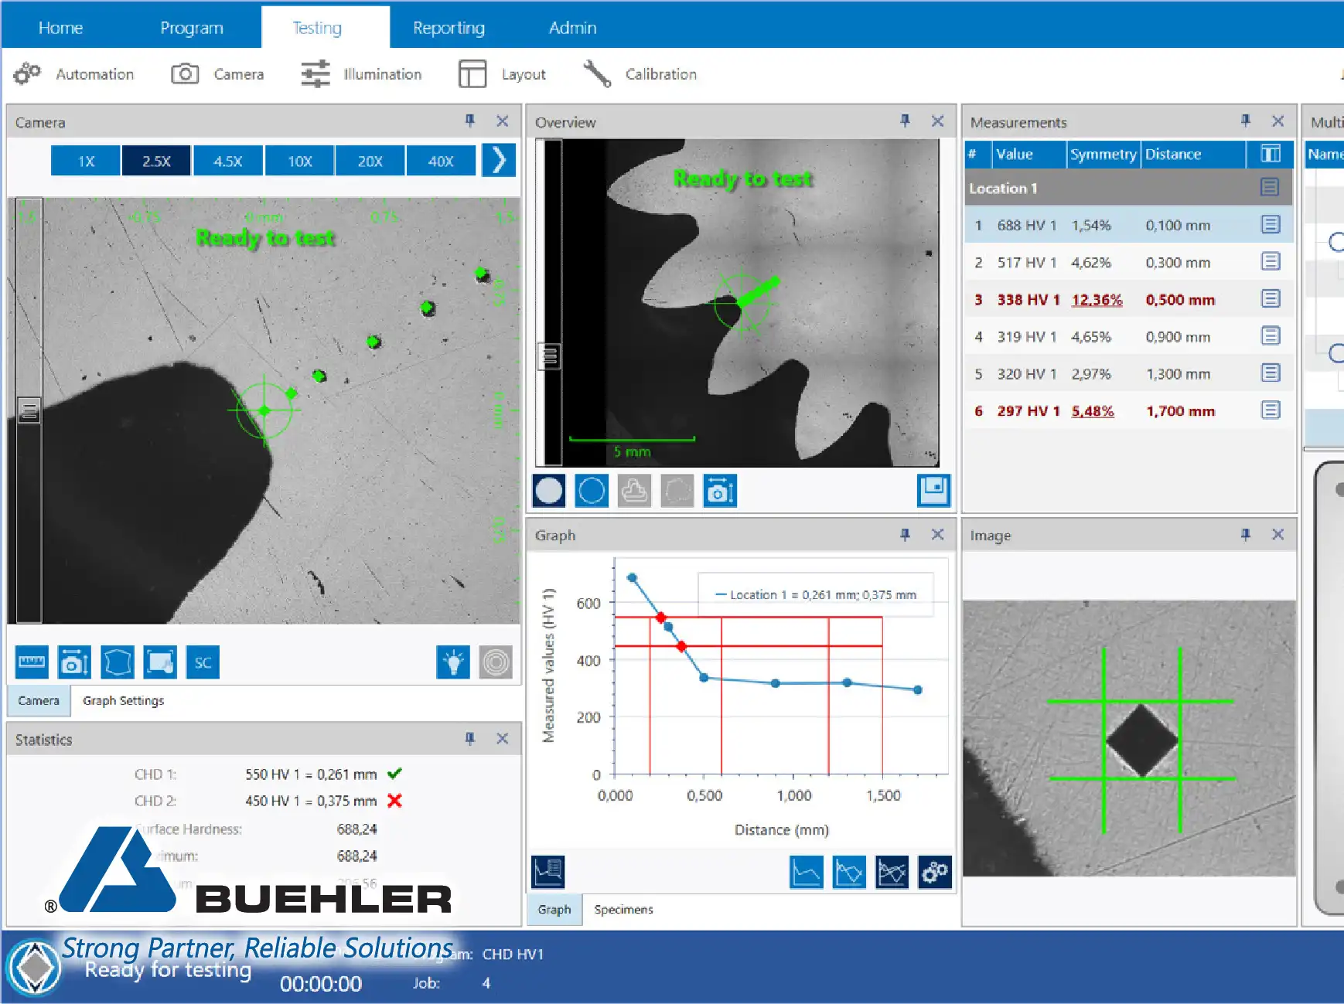This screenshot has width=1344, height=1004.
Task: Open graph settings via the gears icon
Action: 934,872
